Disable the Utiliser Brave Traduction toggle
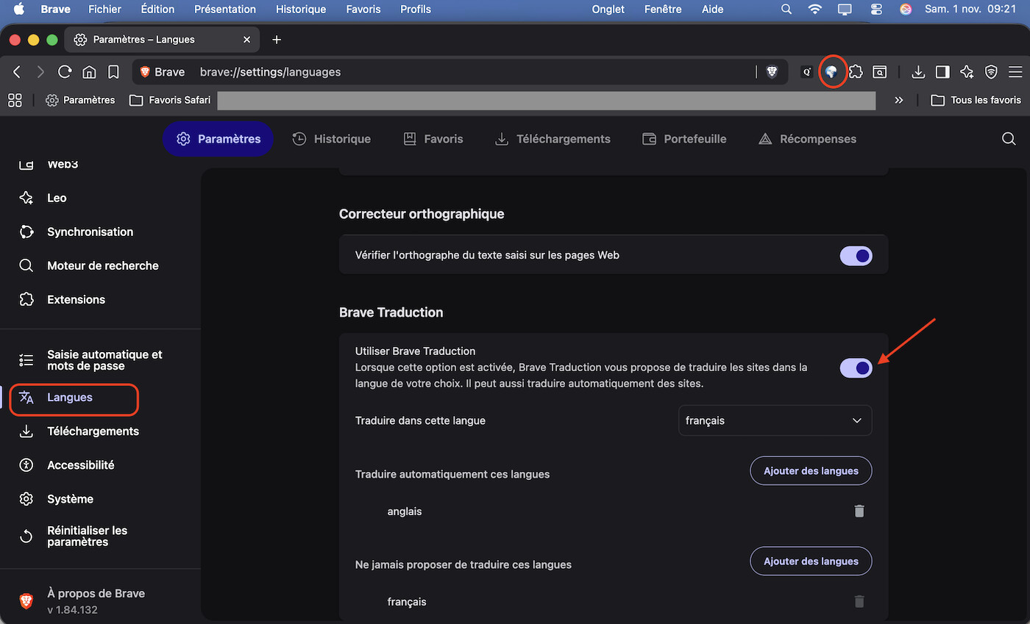The height and width of the screenshot is (624, 1030). 856,367
